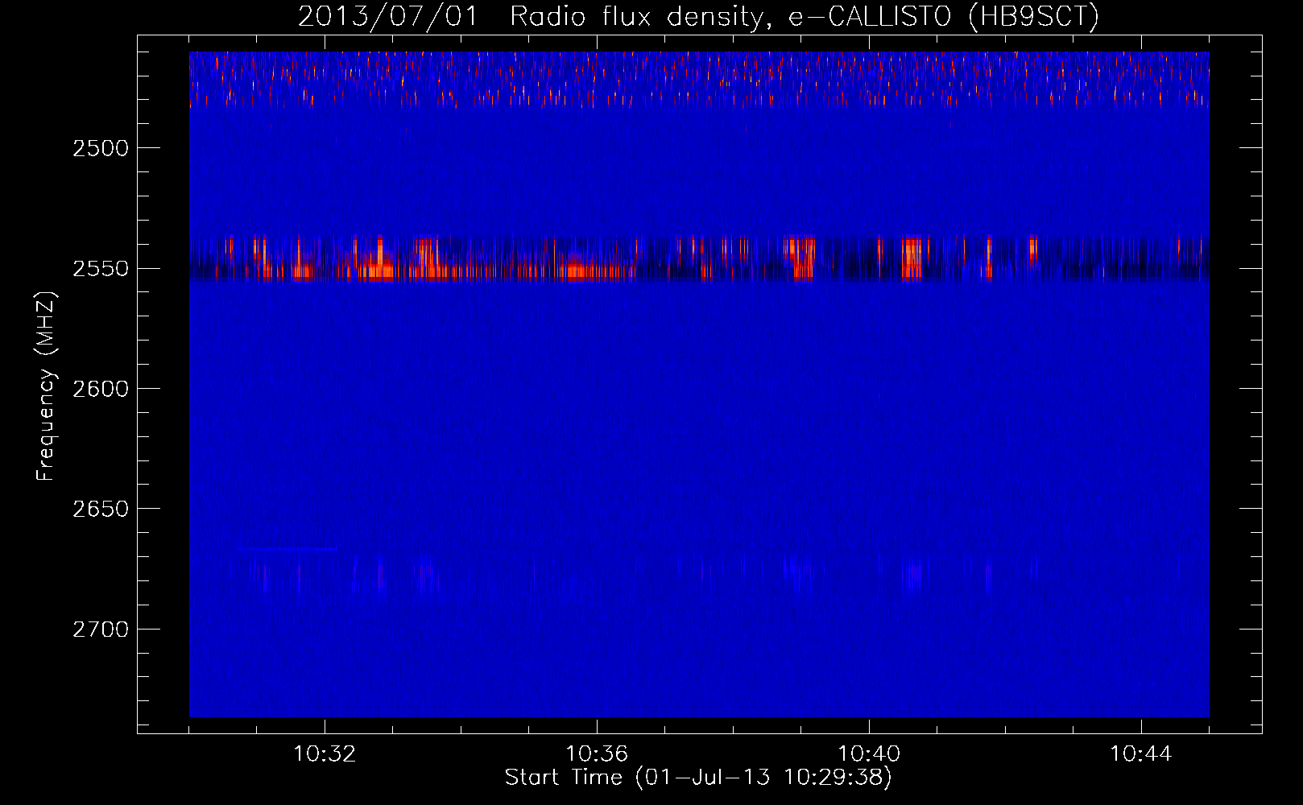Click the 2700 frequency tick label
The width and height of the screenshot is (1303, 805).
coord(101,629)
